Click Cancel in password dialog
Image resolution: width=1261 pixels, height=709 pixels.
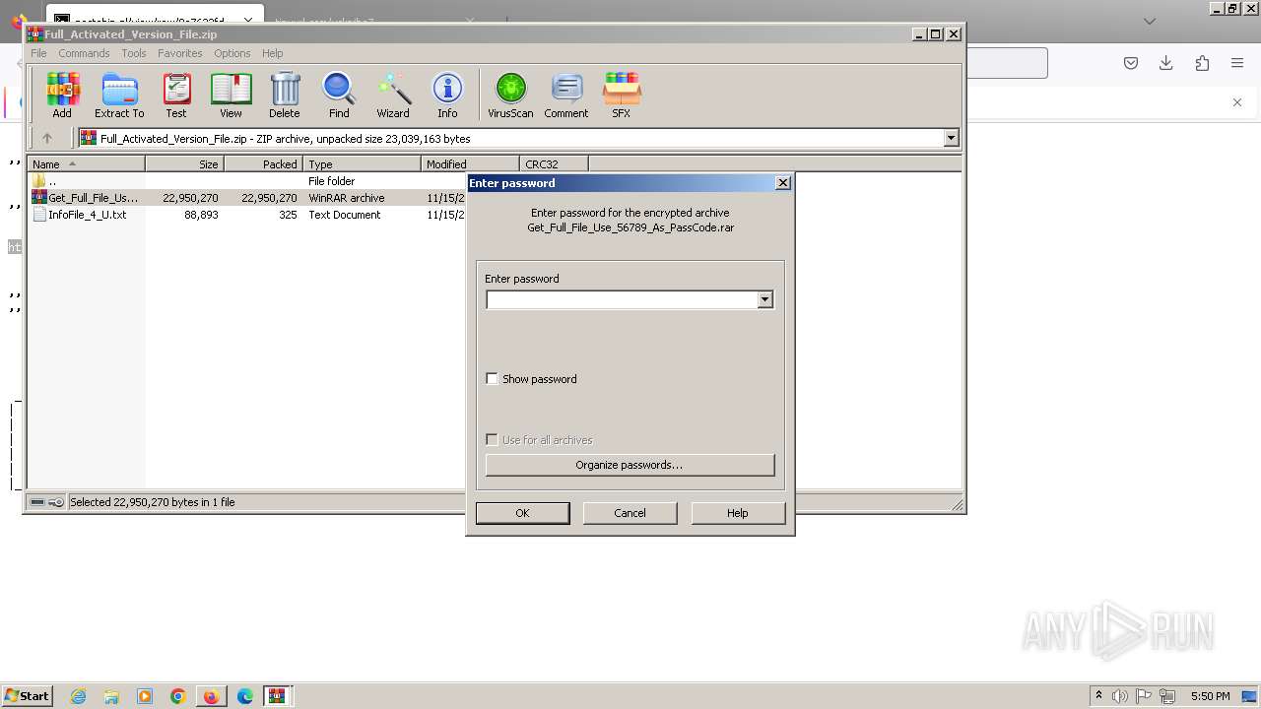630,513
